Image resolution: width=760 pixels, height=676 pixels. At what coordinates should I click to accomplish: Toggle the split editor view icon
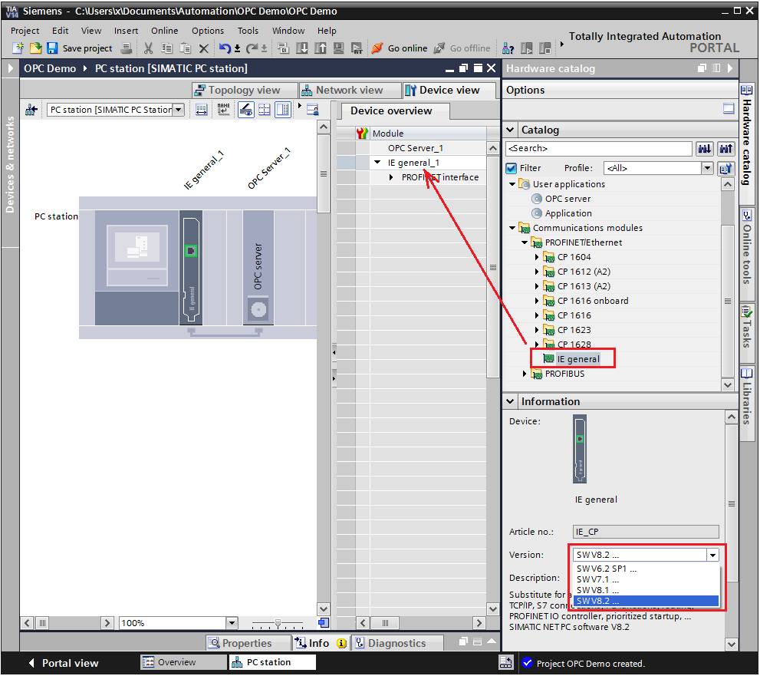pyautogui.click(x=282, y=110)
